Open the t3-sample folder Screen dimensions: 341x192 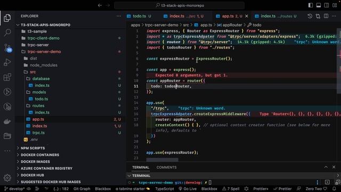(37, 31)
